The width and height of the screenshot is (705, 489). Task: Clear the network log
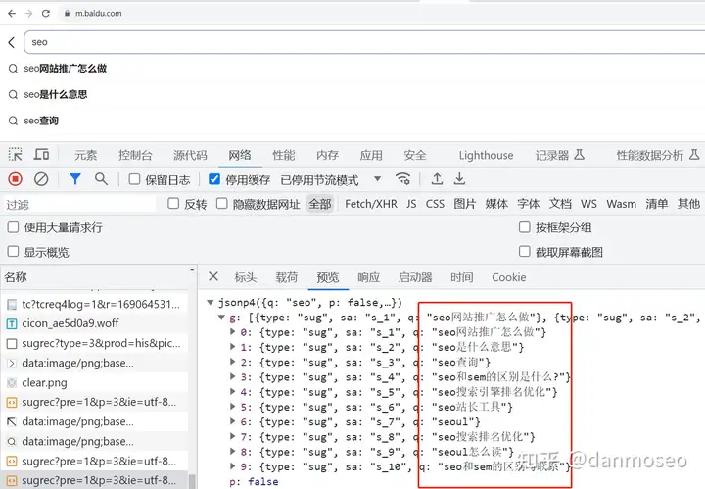tap(41, 179)
